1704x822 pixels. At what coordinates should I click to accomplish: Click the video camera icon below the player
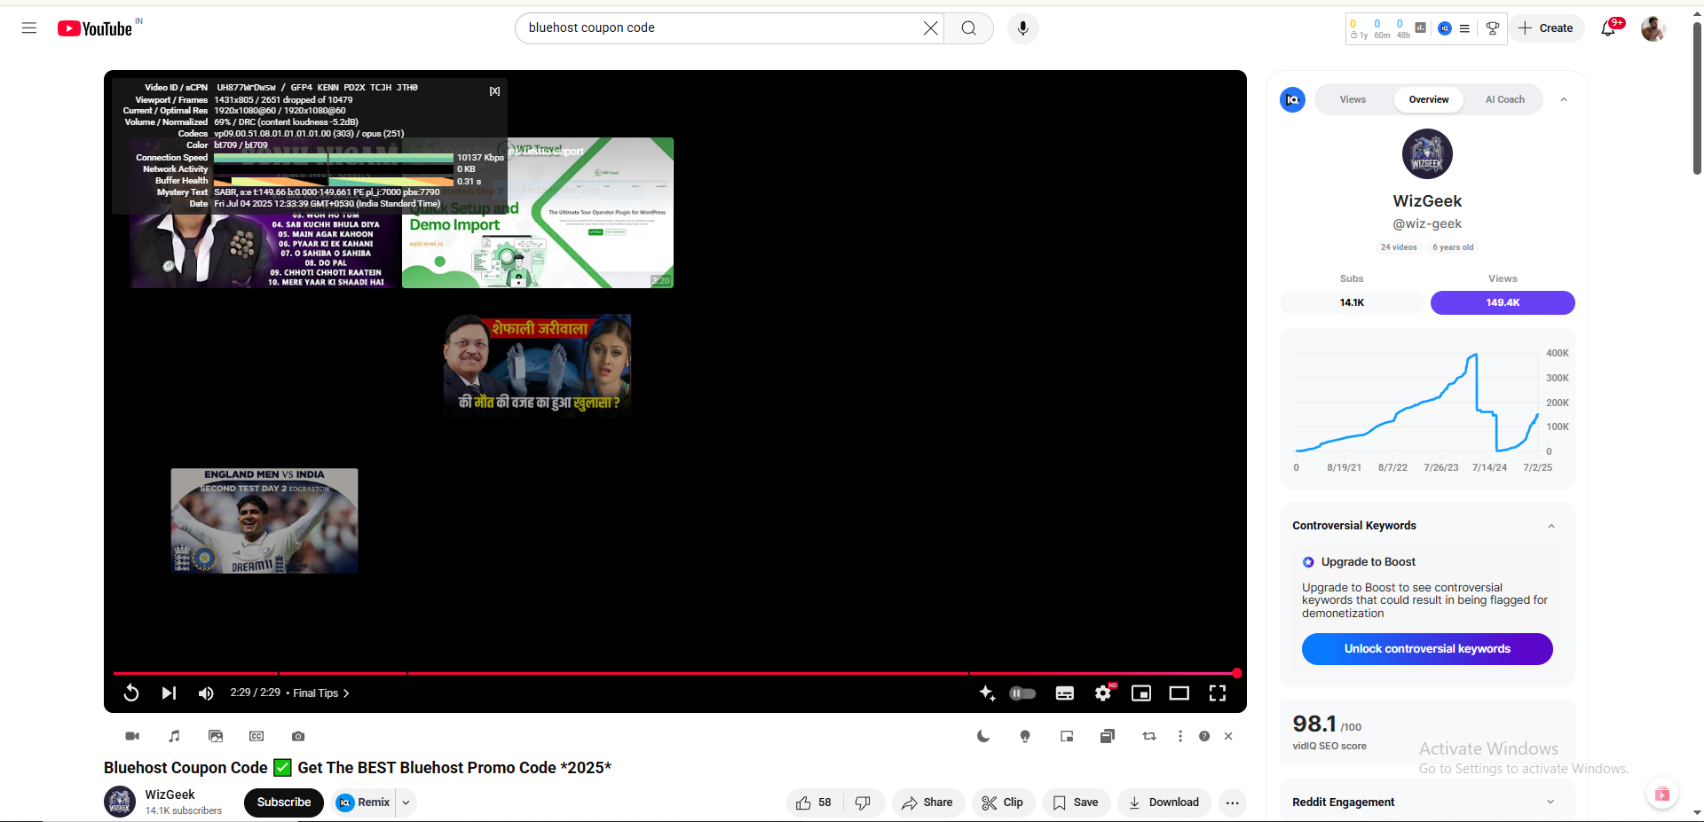tap(132, 736)
